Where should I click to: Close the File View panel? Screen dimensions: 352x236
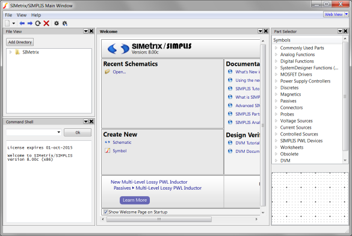pos(91,31)
